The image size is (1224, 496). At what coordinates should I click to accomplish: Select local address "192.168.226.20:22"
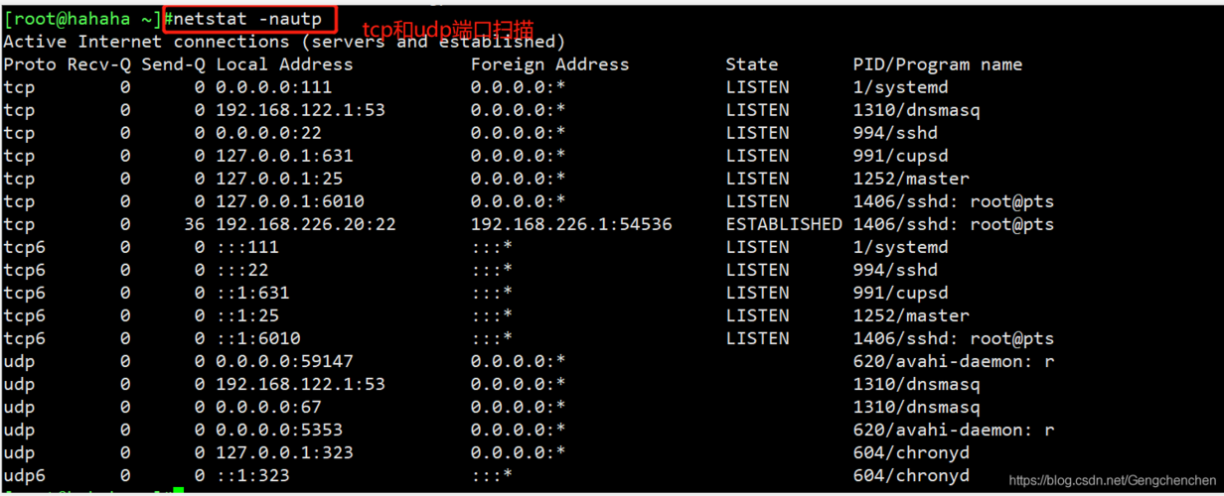[306, 224]
